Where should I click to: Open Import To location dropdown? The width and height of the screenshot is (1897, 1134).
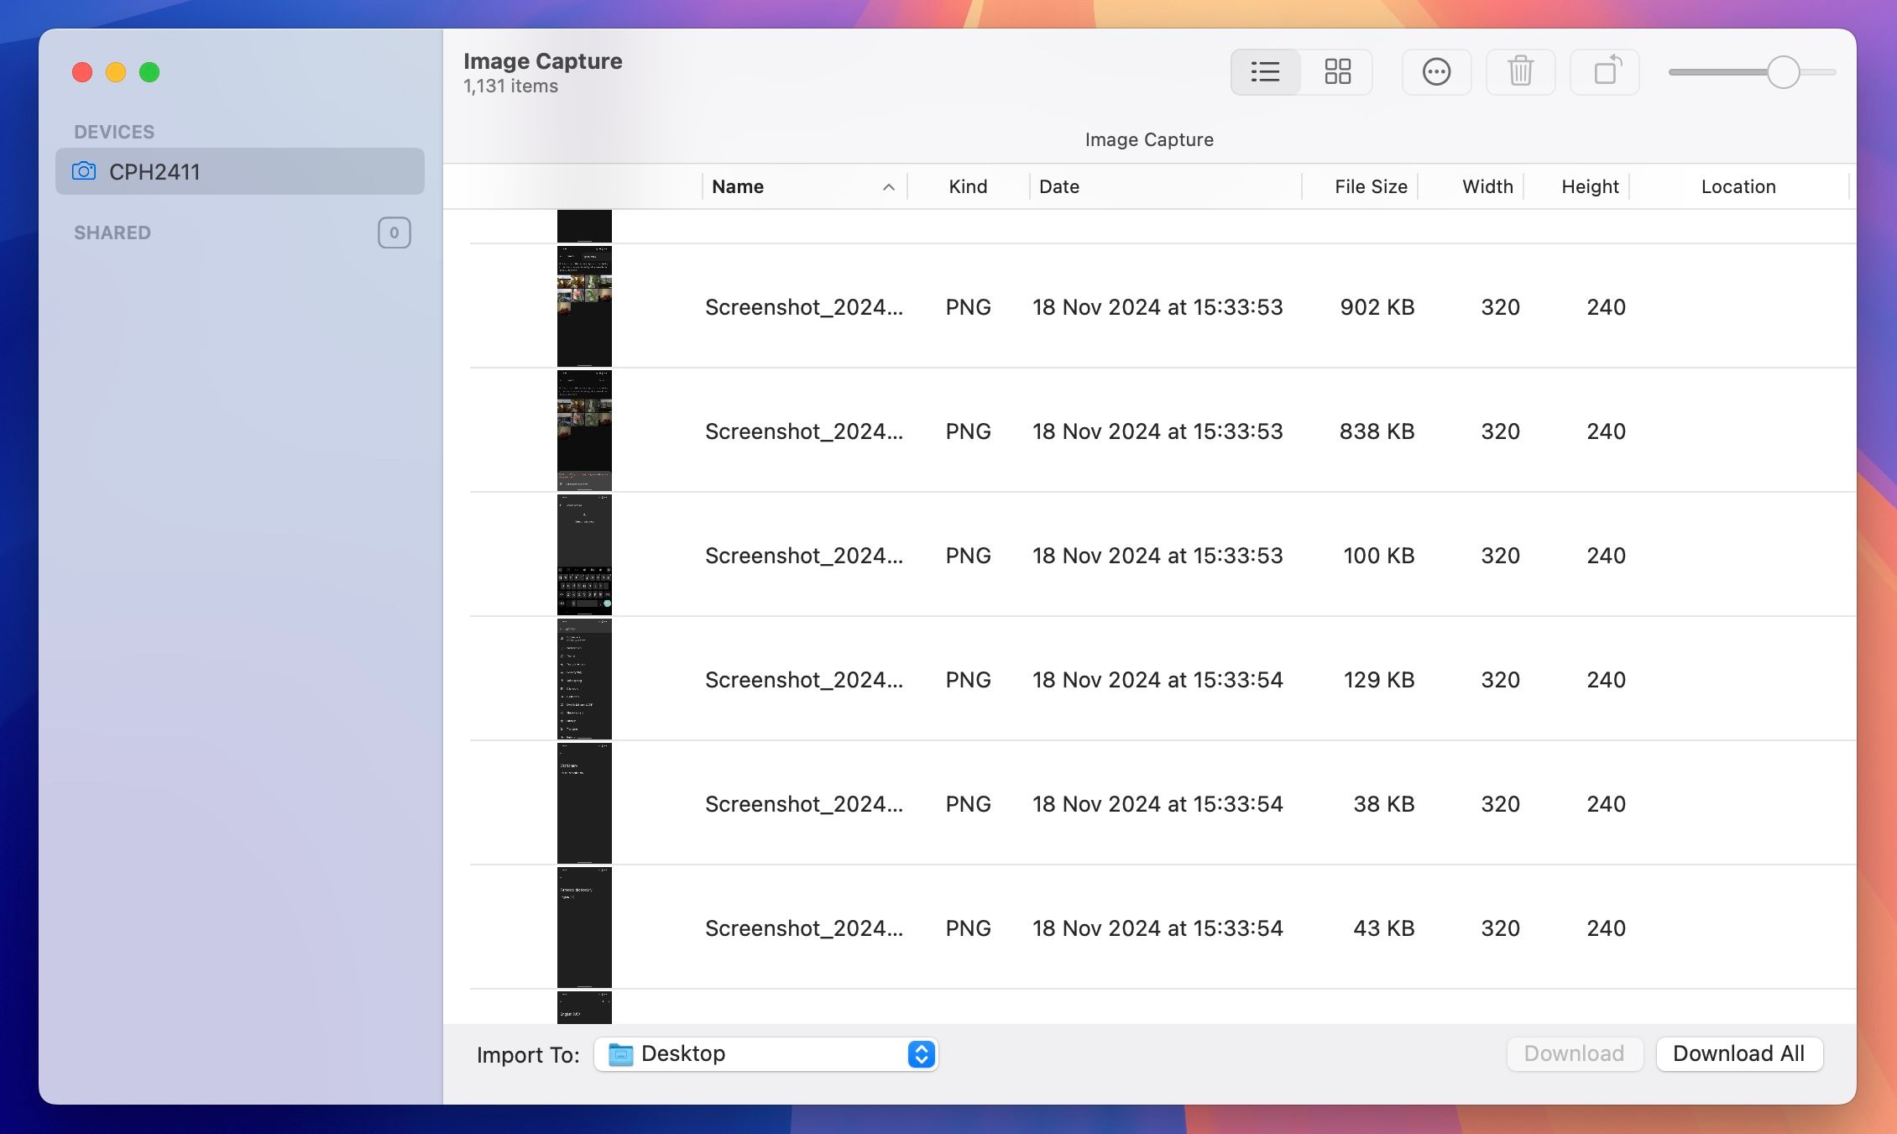(922, 1052)
